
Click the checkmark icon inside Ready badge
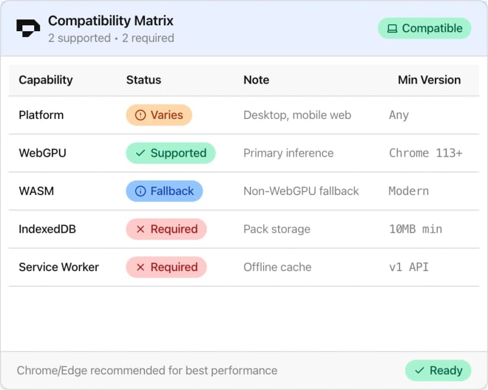pos(420,371)
